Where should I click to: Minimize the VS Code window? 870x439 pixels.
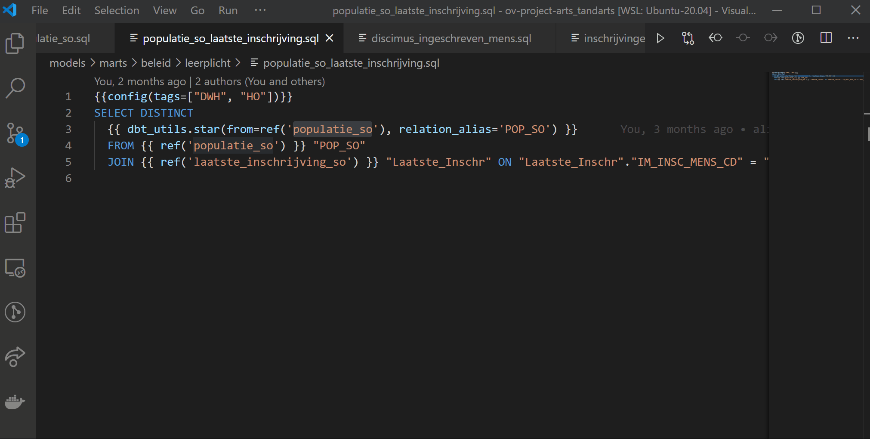[777, 10]
